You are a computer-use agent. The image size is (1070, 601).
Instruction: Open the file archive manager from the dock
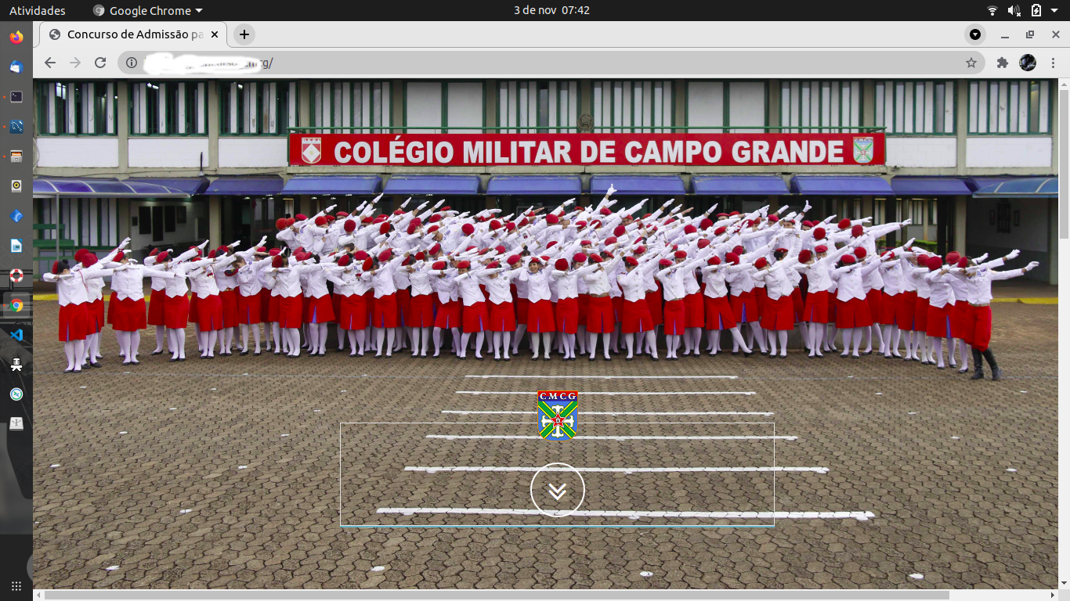click(x=16, y=156)
